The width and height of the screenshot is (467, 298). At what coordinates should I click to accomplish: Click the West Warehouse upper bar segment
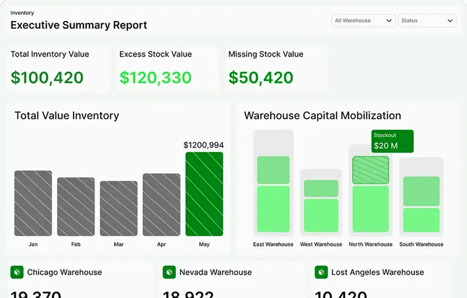pyautogui.click(x=321, y=189)
